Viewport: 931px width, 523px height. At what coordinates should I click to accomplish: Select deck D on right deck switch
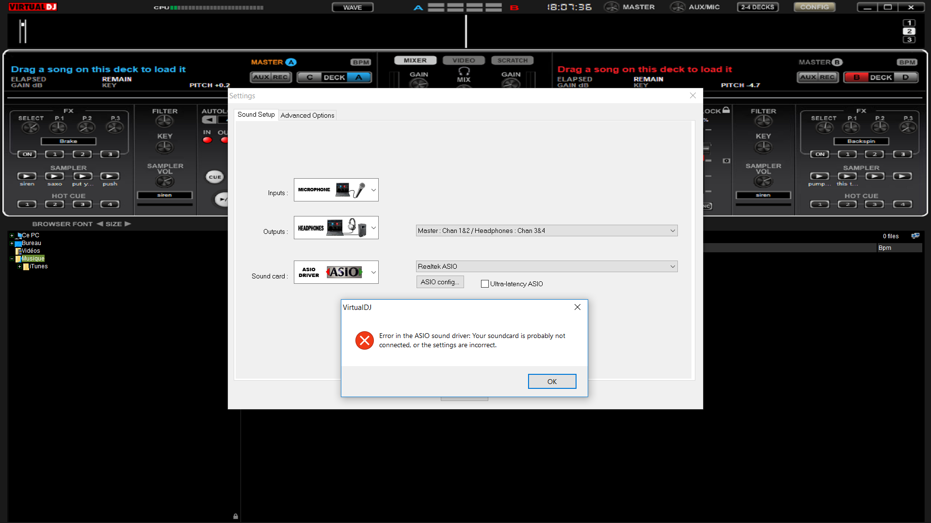905,77
